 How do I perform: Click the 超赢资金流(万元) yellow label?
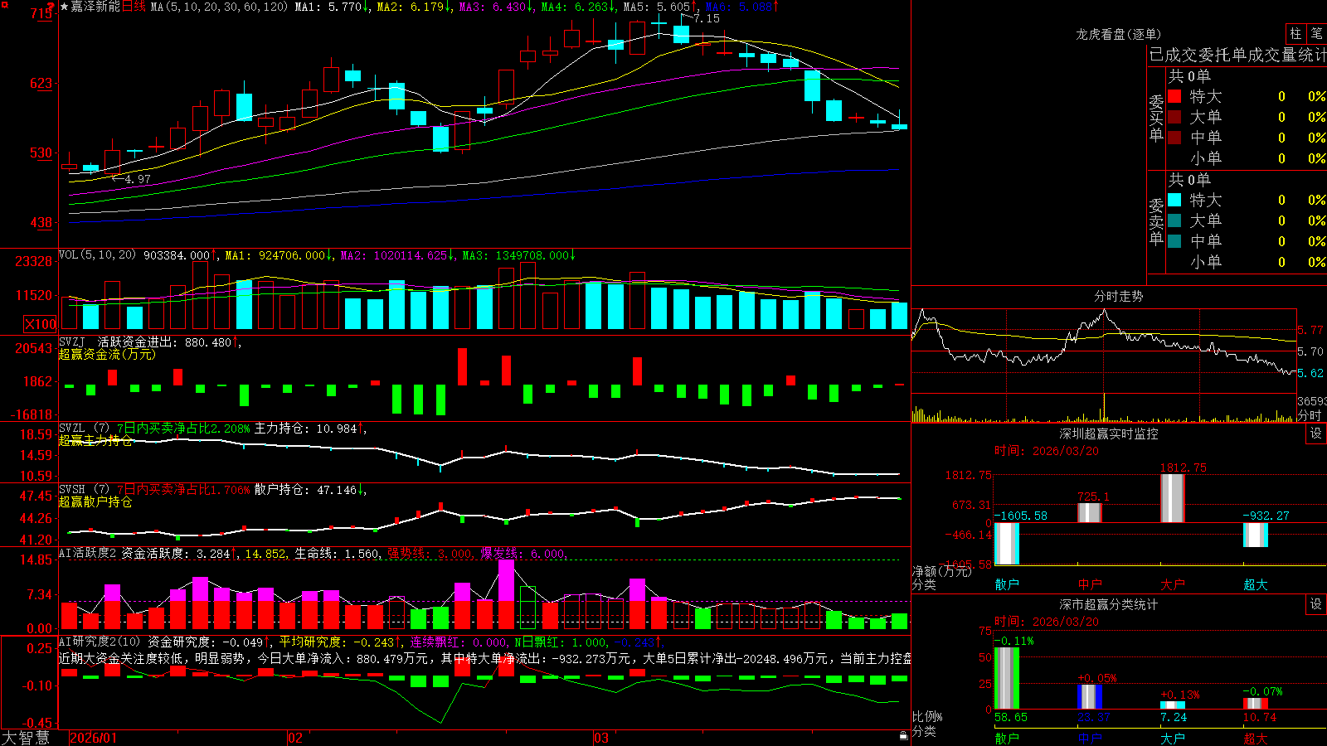coord(107,354)
